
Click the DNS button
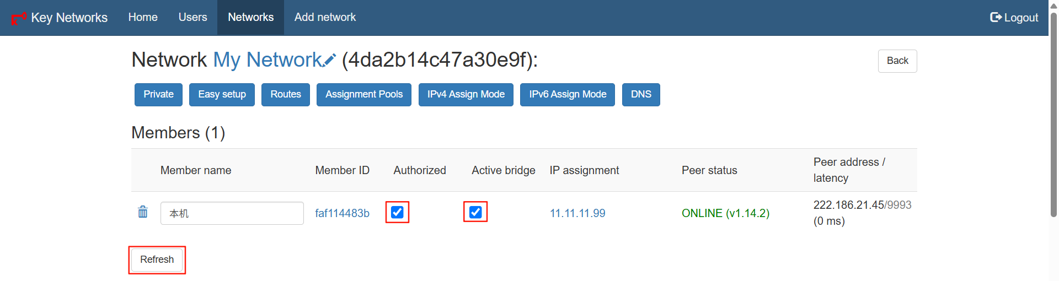tap(640, 94)
